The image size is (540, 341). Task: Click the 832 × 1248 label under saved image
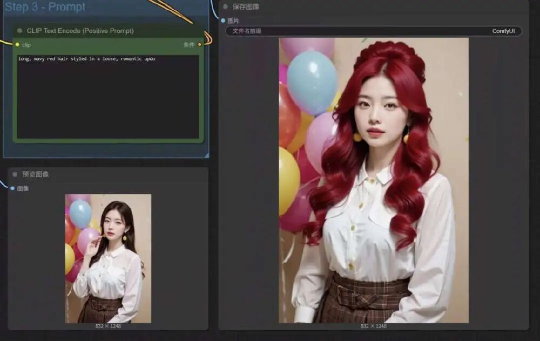tap(374, 326)
